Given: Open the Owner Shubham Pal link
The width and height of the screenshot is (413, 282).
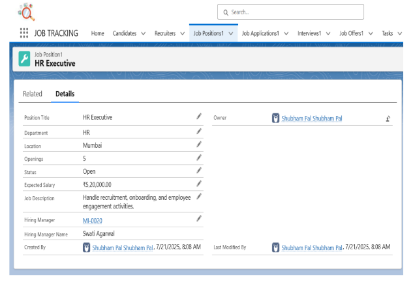Looking at the screenshot, I should pyautogui.click(x=311, y=119).
